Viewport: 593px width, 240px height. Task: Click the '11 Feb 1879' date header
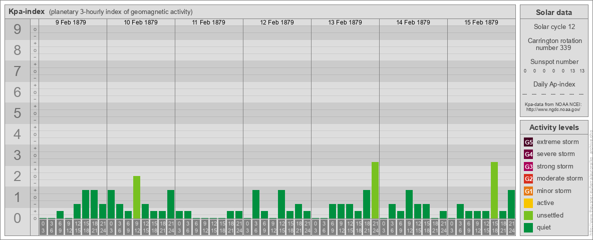tap(209, 22)
